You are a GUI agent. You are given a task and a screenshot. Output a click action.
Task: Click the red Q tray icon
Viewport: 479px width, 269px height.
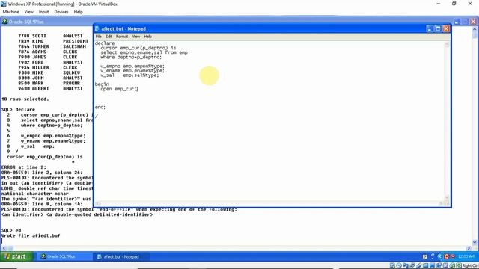point(446,256)
